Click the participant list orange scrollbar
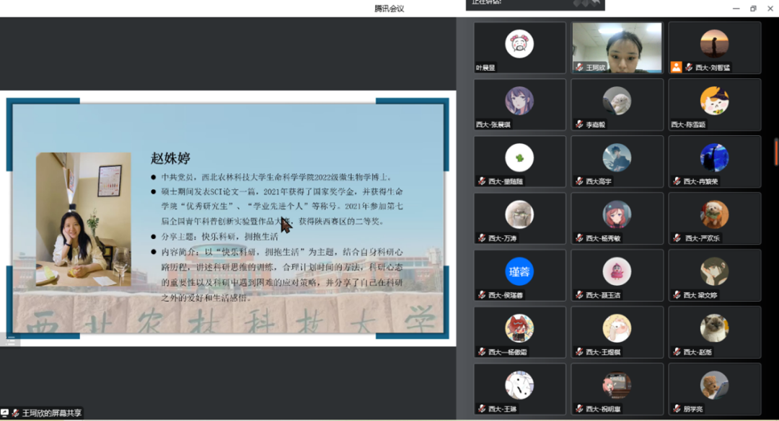Screen dimensions: 779x421 (776, 153)
